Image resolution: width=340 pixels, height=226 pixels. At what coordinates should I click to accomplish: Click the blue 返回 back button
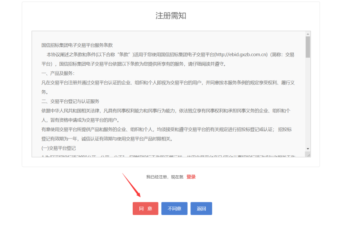pyautogui.click(x=201, y=208)
